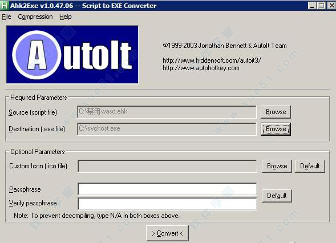The image size is (336, 243).
Task: Reset passphrase with Default button
Action: pyautogui.click(x=277, y=196)
